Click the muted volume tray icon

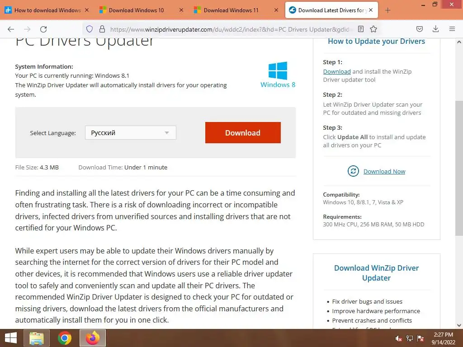pyautogui.click(x=398, y=339)
